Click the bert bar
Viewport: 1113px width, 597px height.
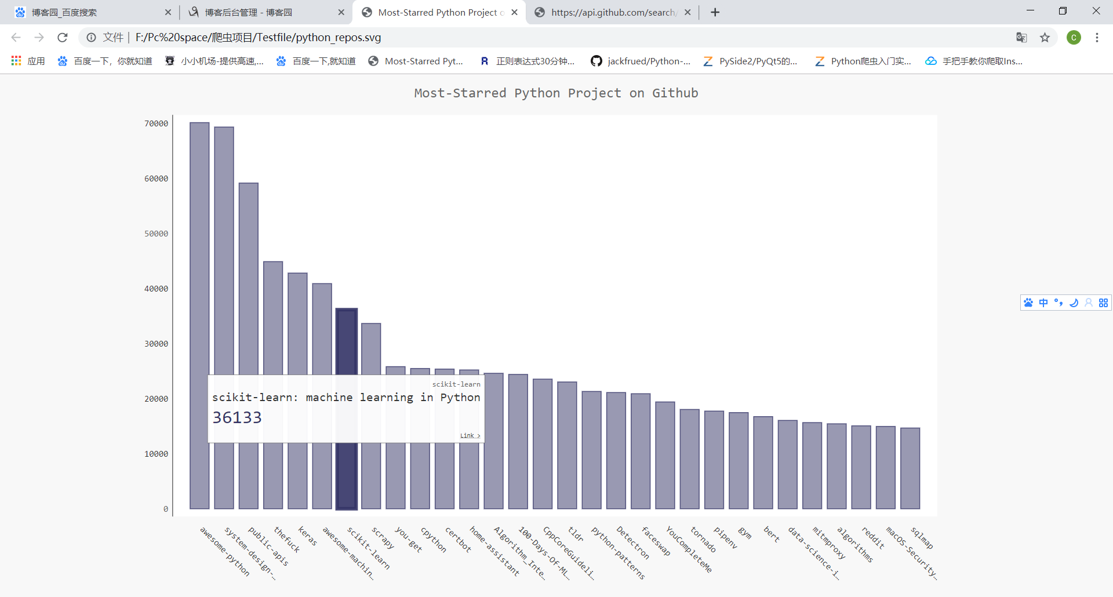(763, 463)
